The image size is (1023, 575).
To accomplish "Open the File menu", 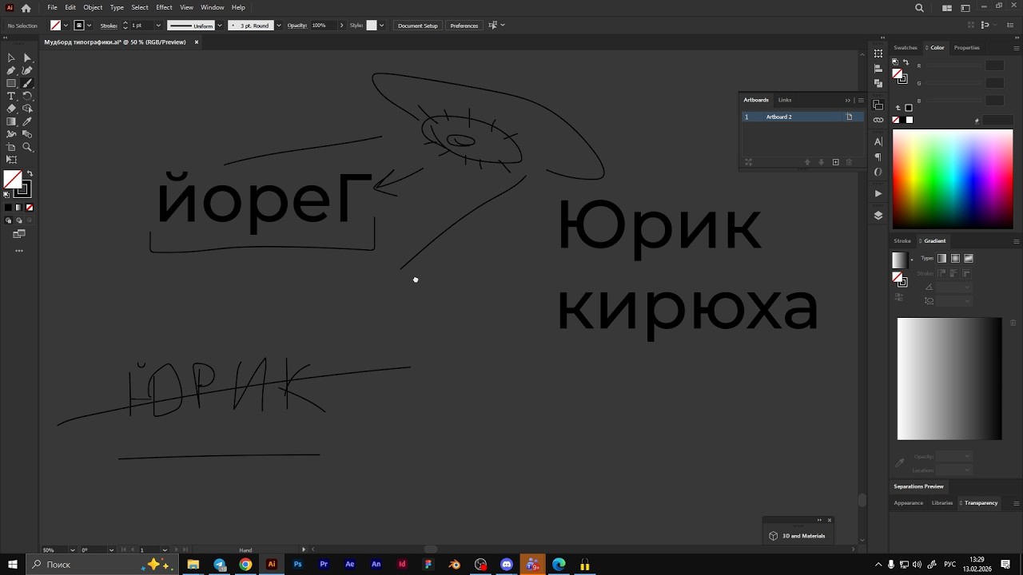I will pyautogui.click(x=52, y=7).
